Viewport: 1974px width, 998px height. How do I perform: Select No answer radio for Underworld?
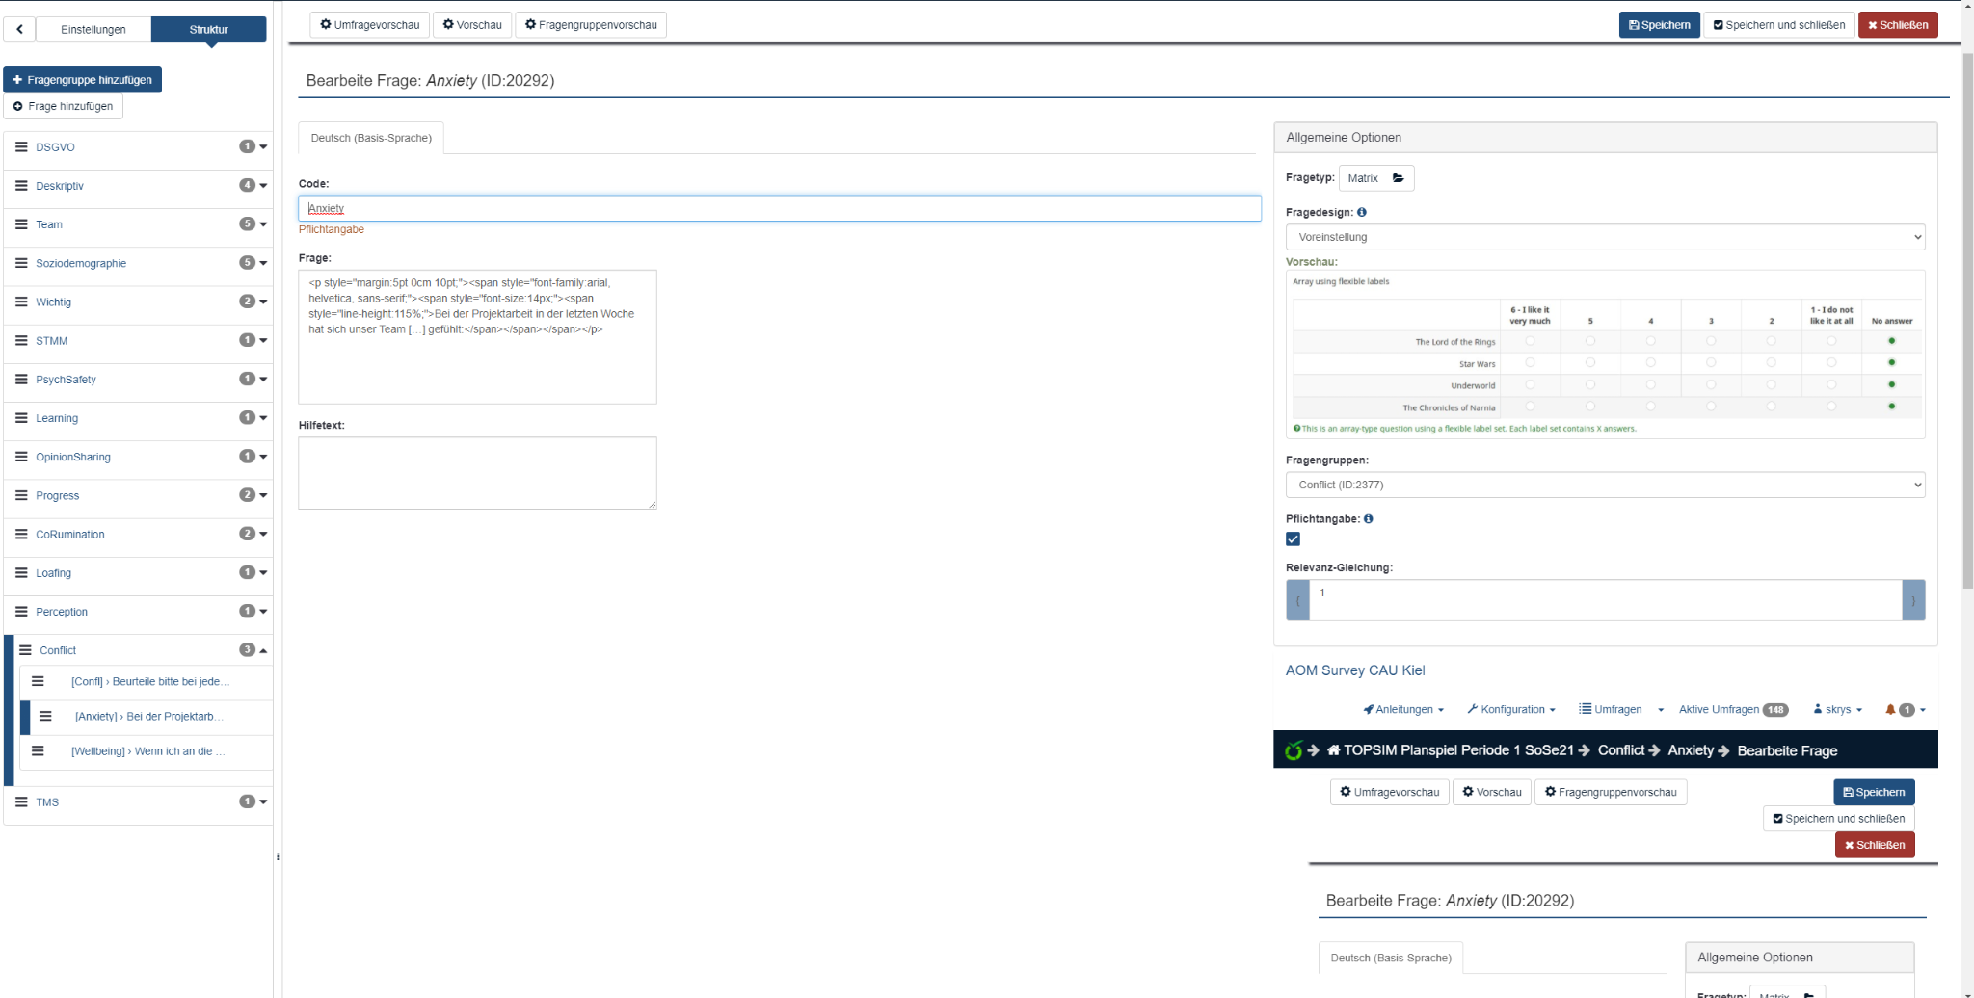pos(1891,385)
